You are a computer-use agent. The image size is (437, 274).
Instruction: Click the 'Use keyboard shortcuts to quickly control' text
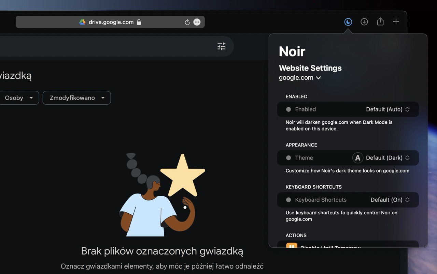click(x=341, y=216)
